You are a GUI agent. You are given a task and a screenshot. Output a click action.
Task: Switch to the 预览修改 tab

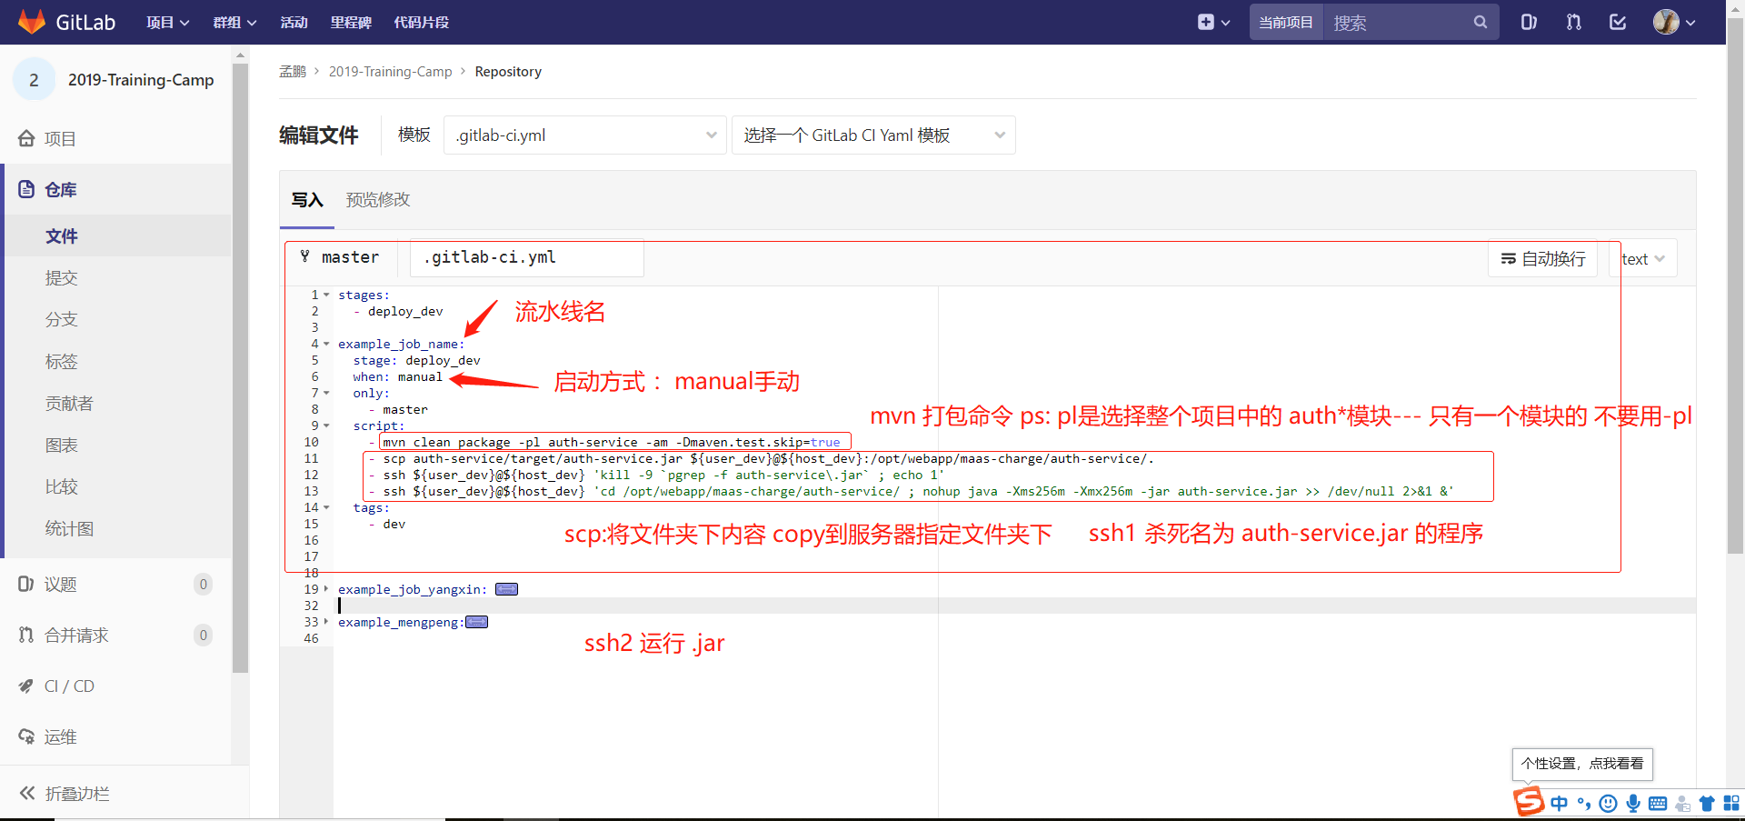pos(377,199)
